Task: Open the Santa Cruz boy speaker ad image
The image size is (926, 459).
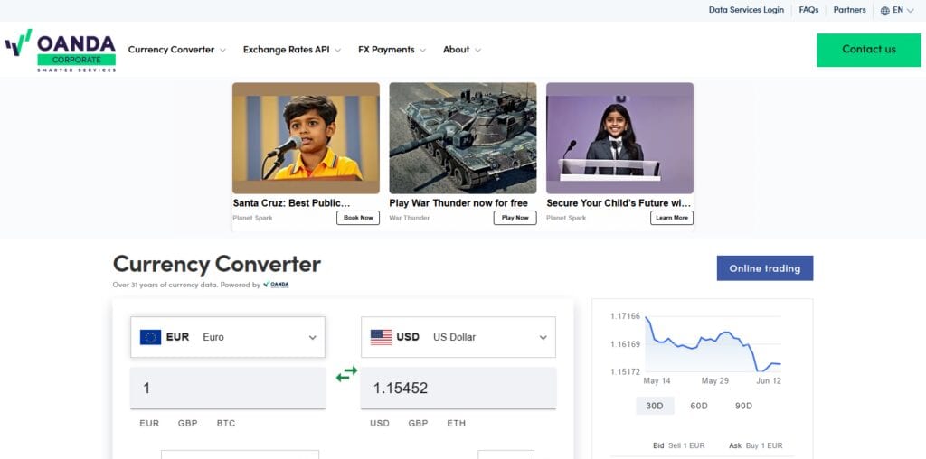Action: click(306, 138)
